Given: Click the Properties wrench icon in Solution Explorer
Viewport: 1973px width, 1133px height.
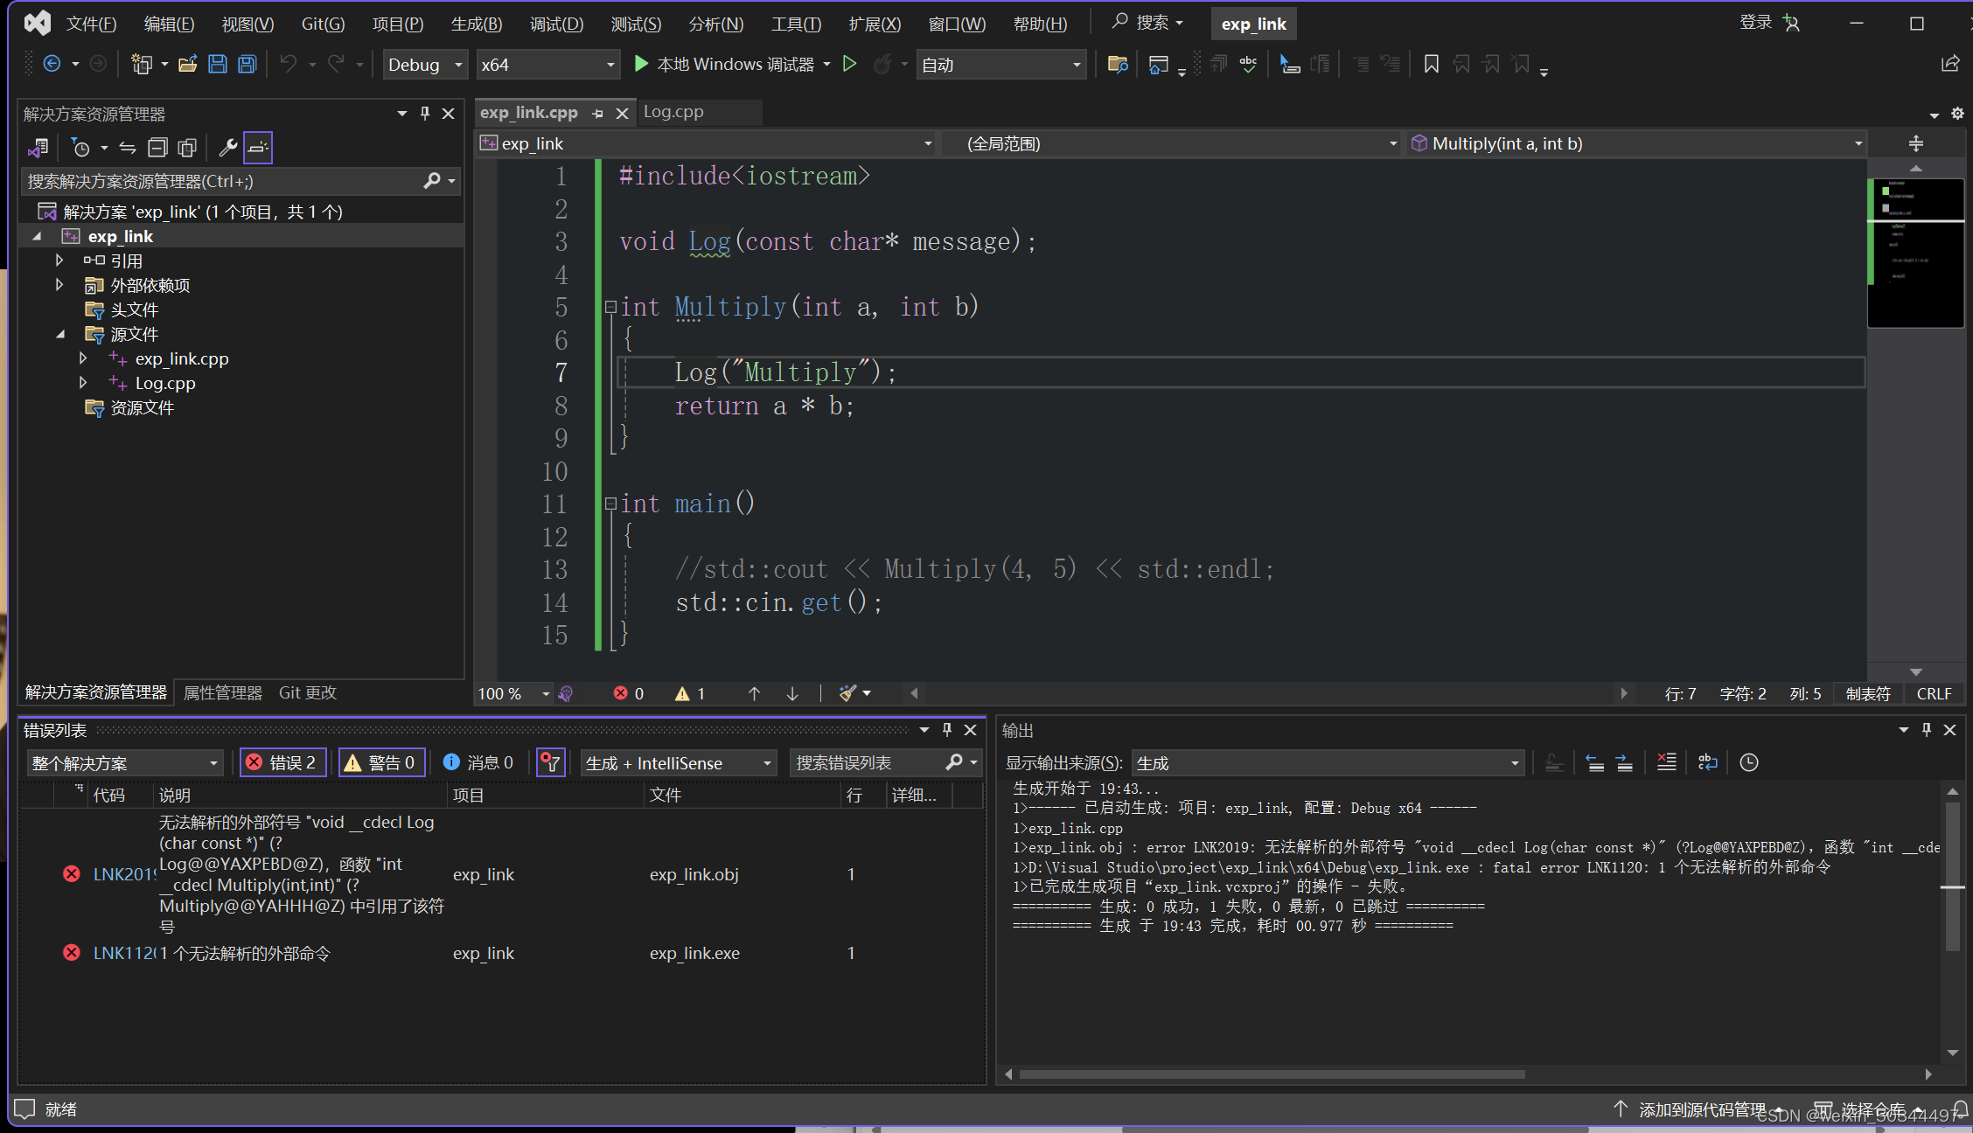Looking at the screenshot, I should coord(227,148).
